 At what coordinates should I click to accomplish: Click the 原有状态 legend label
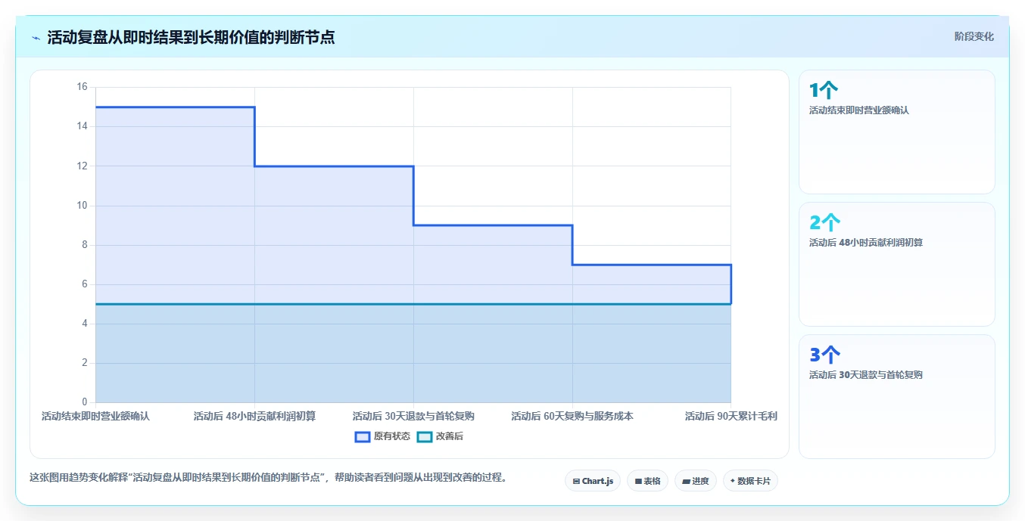point(392,436)
